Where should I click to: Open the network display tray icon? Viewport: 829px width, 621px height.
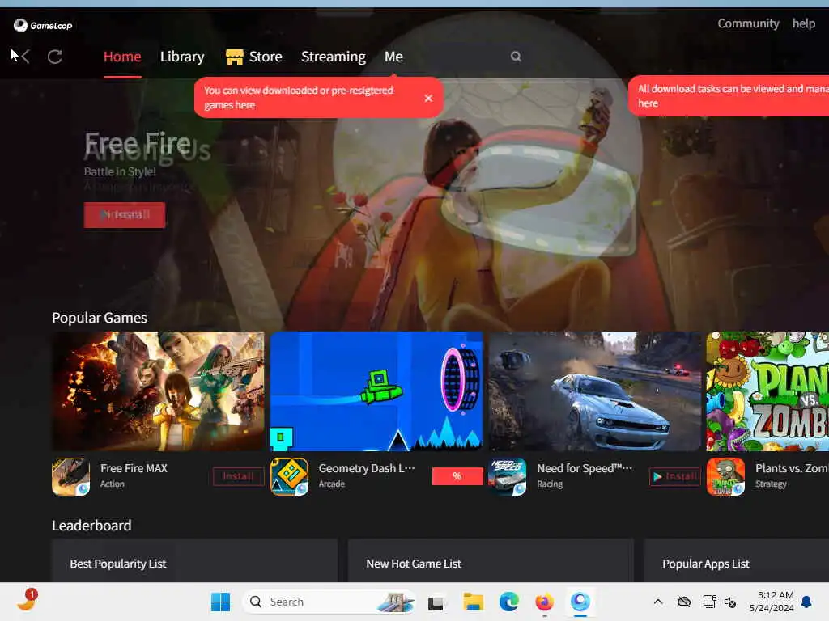point(709,602)
